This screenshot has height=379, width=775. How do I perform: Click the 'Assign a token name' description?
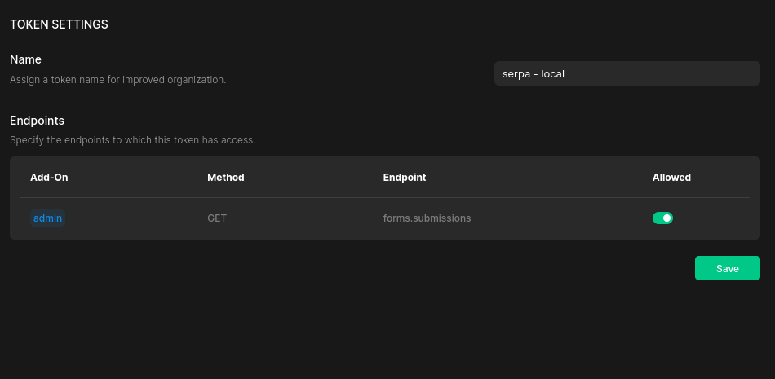[x=117, y=80]
